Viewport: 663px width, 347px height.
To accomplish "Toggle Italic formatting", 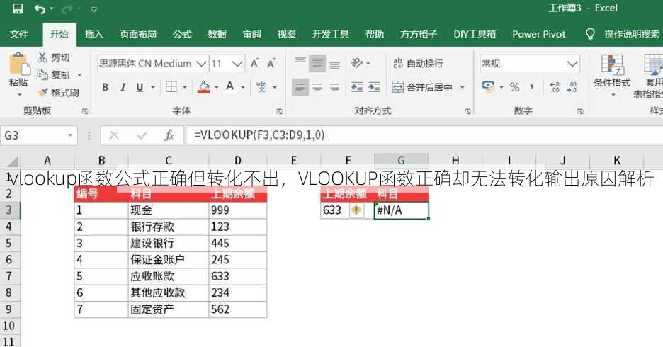I will tap(123, 87).
